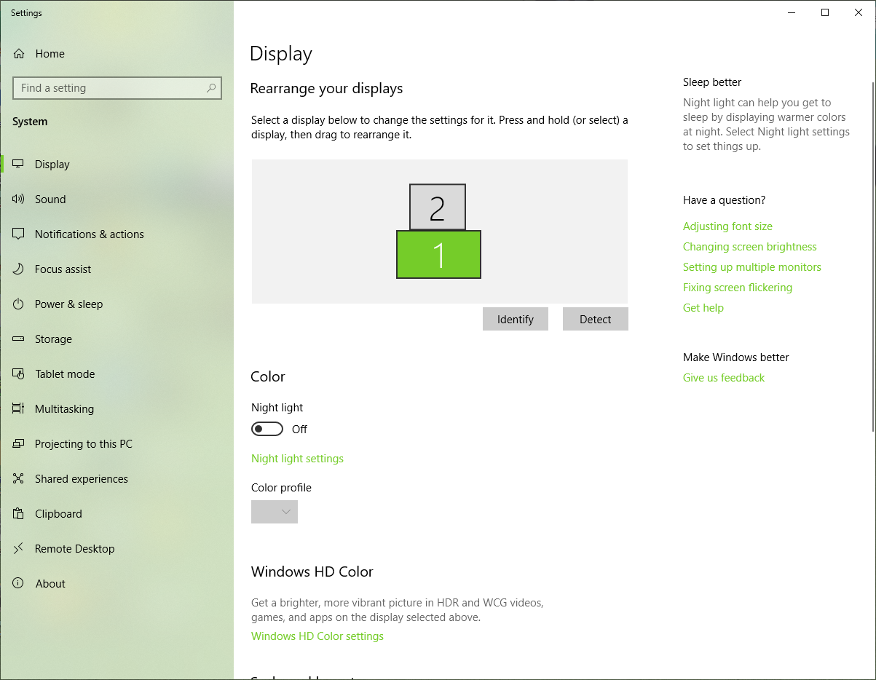Click the Notifications & actions icon
This screenshot has height=680, width=876.
click(19, 234)
